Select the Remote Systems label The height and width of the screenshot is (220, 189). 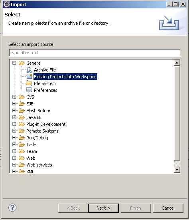pyautogui.click(x=42, y=131)
